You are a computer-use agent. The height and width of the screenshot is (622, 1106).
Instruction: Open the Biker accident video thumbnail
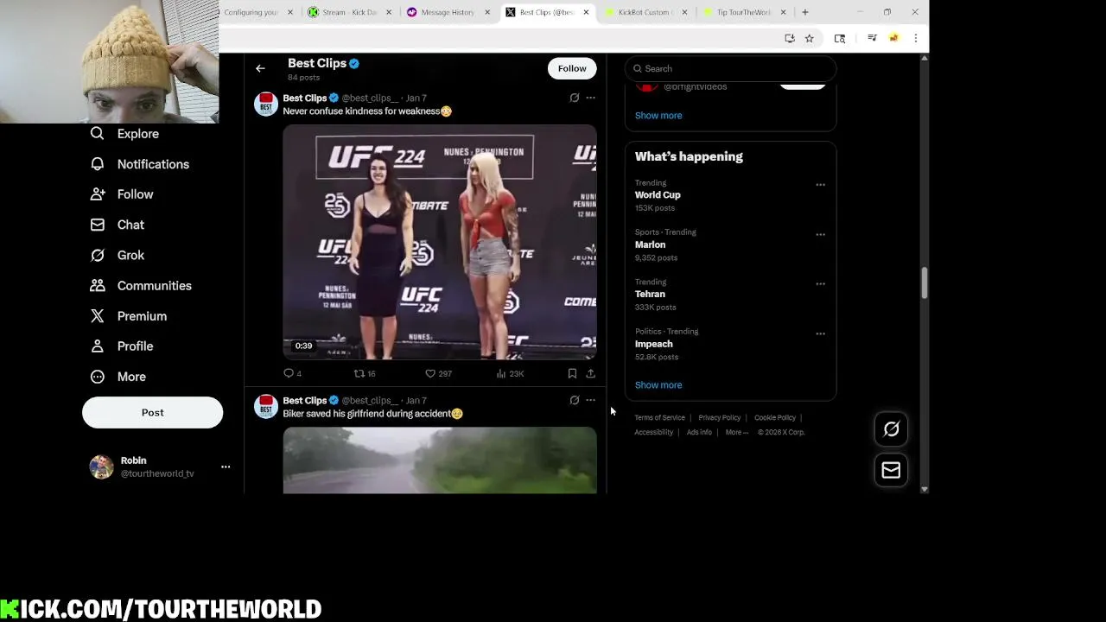coord(440,460)
